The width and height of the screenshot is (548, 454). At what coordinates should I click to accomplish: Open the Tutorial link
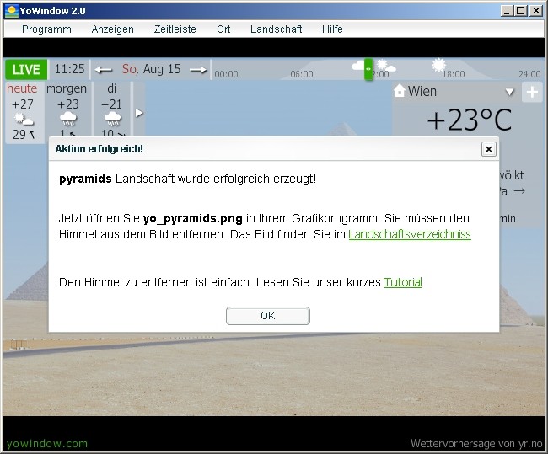click(x=403, y=282)
